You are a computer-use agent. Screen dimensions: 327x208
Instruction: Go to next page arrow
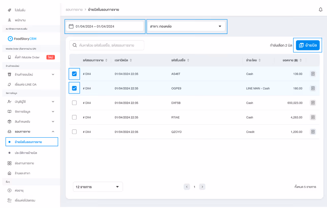(202, 187)
